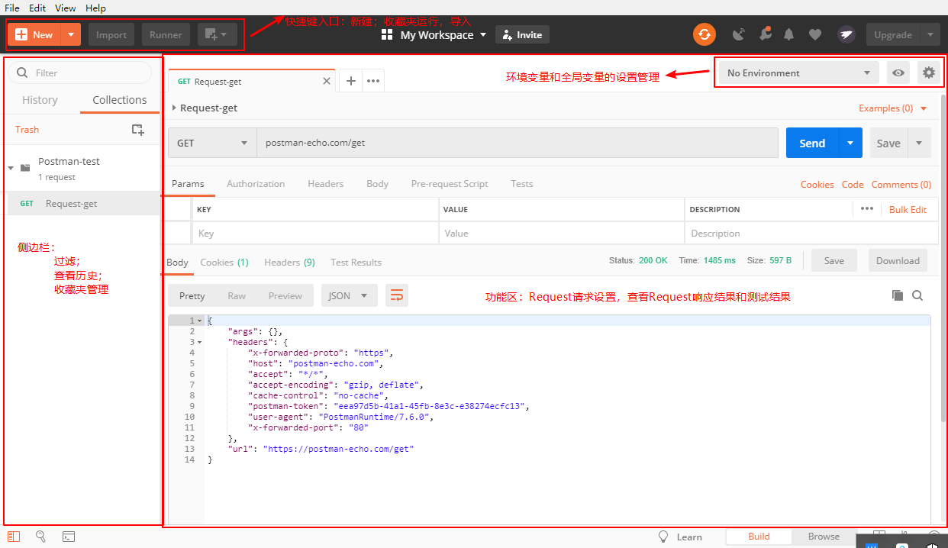Screen dimensions: 948x548
Task: Open the Upgrade dropdown arrow
Action: pos(930,34)
